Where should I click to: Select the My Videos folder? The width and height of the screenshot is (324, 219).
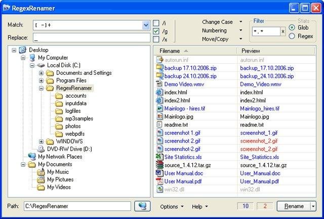point(59,187)
